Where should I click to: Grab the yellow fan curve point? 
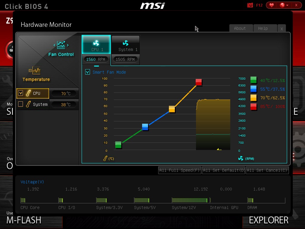[x=172, y=109]
